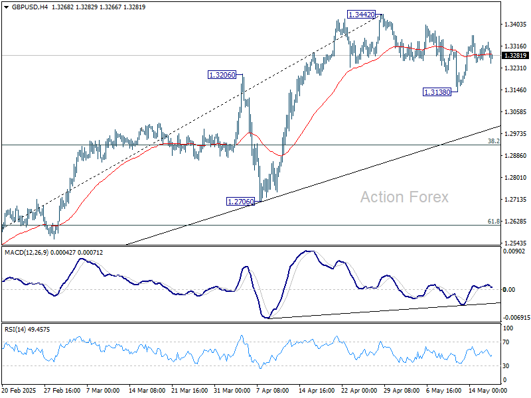531x398 pixels.
Task: Click the 1.33160 price axis value
Action: click(516, 46)
